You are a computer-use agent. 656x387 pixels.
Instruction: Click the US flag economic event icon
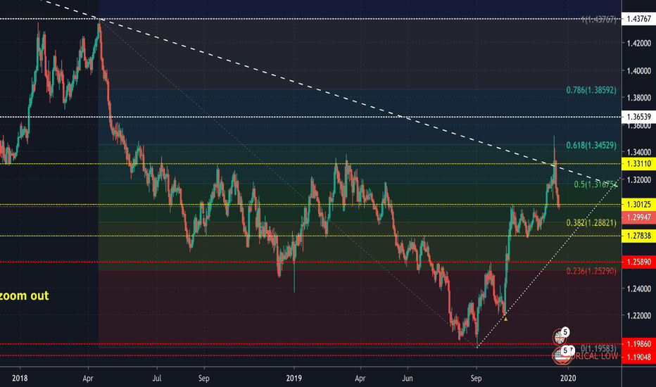tap(560, 355)
